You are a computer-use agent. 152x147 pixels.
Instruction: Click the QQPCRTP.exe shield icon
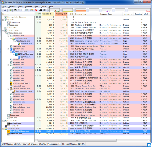(x=11, y=49)
